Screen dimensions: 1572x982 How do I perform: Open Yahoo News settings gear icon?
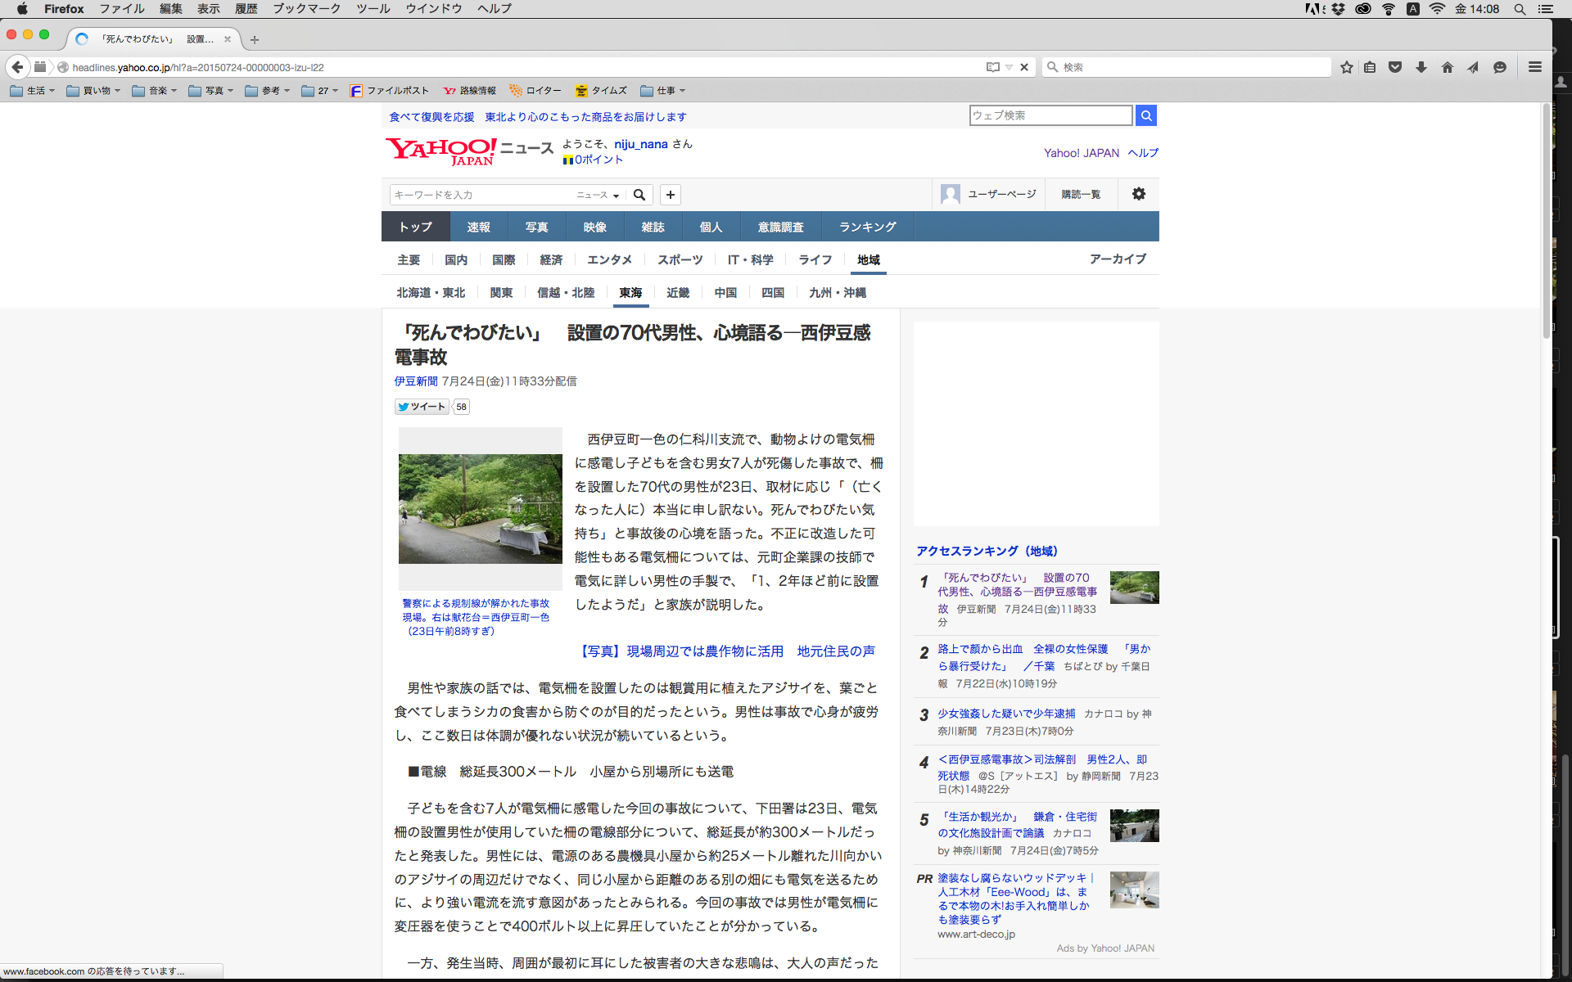1138,194
